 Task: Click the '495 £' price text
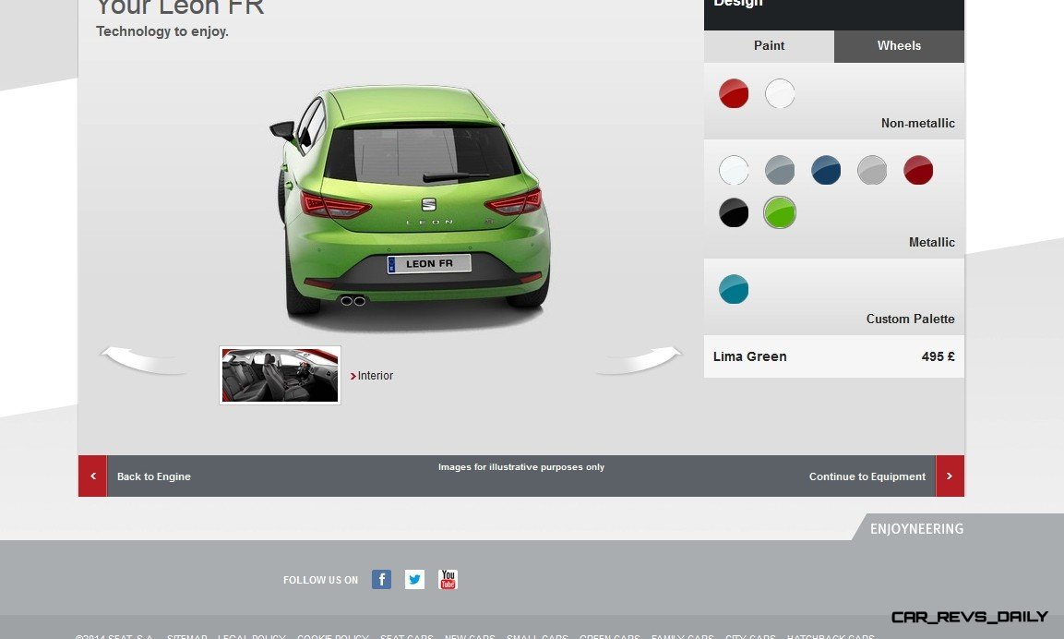coord(938,356)
